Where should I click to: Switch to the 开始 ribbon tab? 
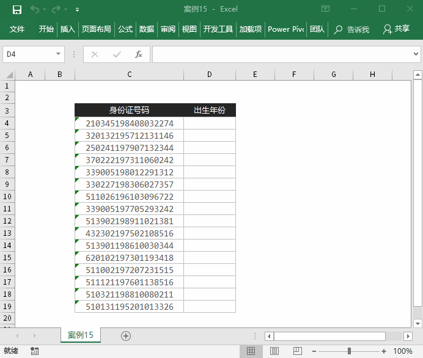46,29
